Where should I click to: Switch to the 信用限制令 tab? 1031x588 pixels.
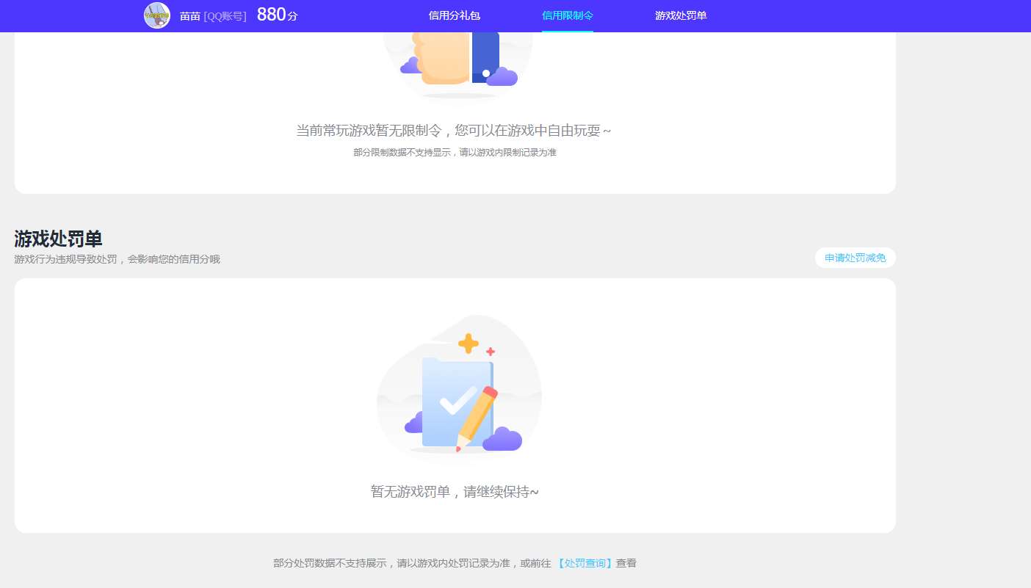(x=567, y=15)
